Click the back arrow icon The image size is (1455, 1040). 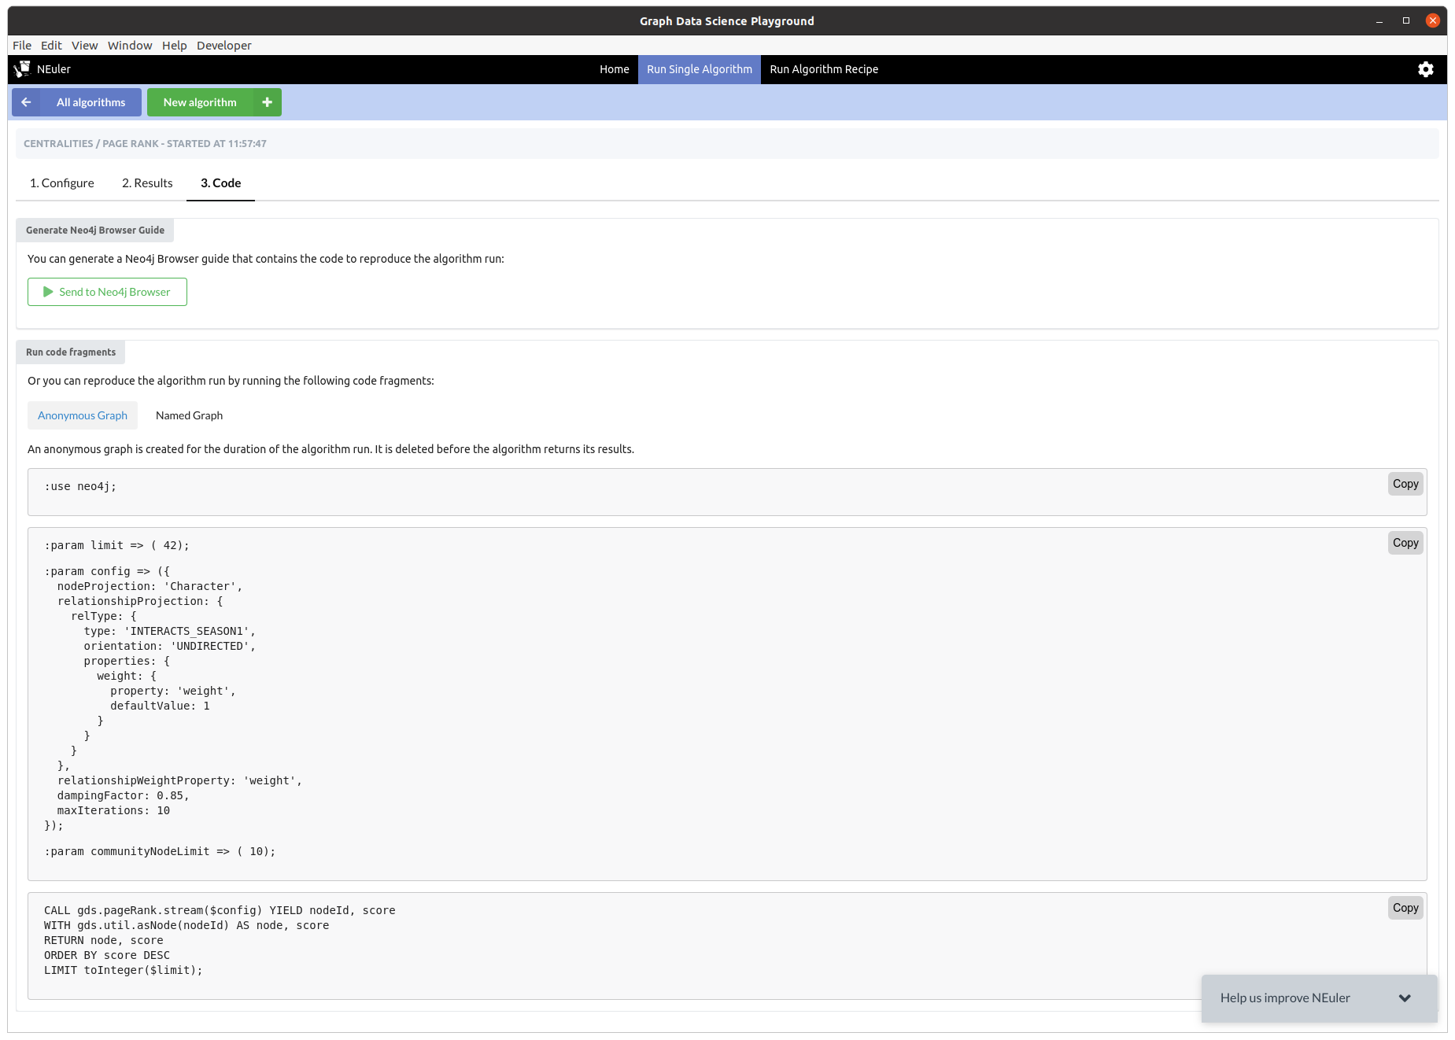click(26, 102)
